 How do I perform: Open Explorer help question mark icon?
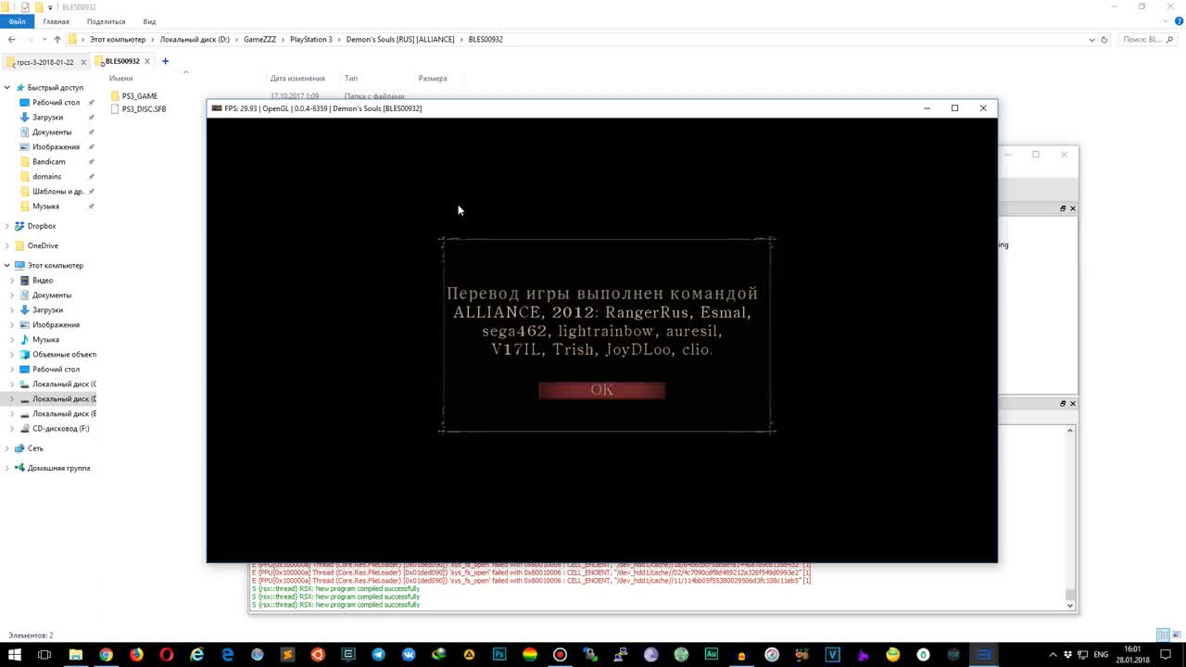pos(1179,21)
